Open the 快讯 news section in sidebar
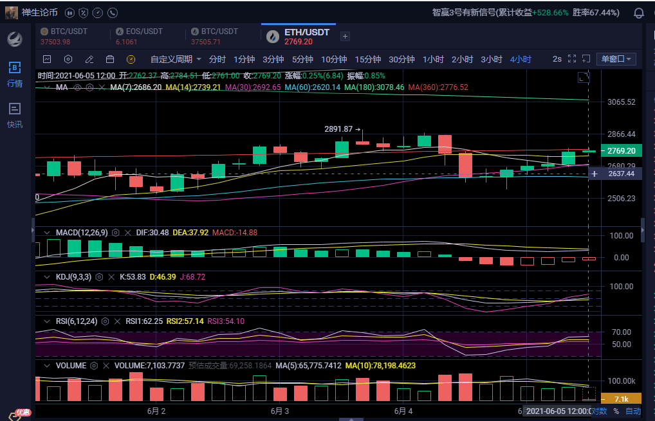 [x=15, y=115]
